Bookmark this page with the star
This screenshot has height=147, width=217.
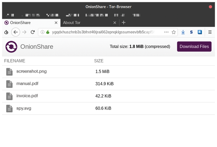(174, 32)
